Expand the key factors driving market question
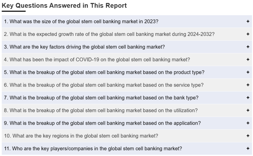 point(127,47)
